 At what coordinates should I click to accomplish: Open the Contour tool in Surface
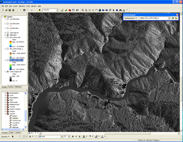(x=15, y=118)
